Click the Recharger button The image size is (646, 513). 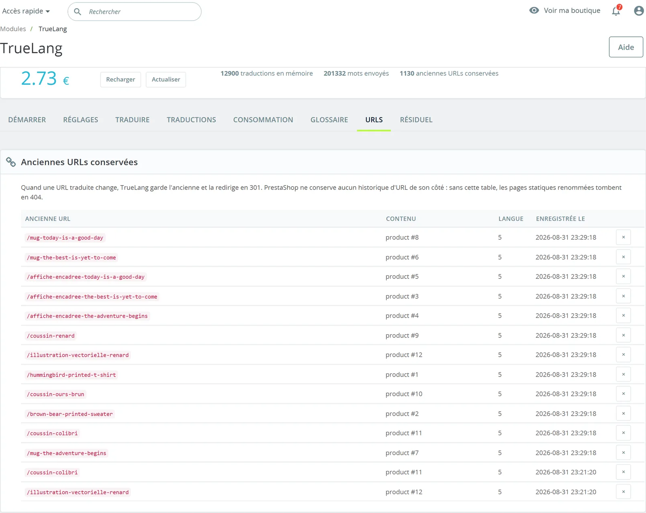click(x=121, y=80)
